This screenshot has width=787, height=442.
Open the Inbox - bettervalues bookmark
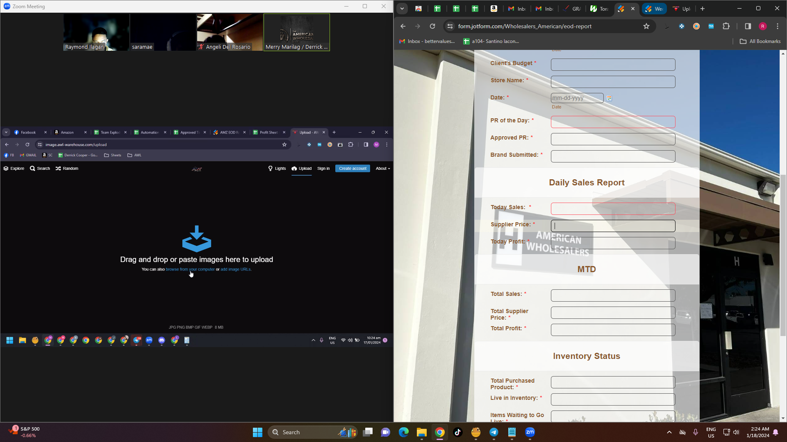pos(427,41)
